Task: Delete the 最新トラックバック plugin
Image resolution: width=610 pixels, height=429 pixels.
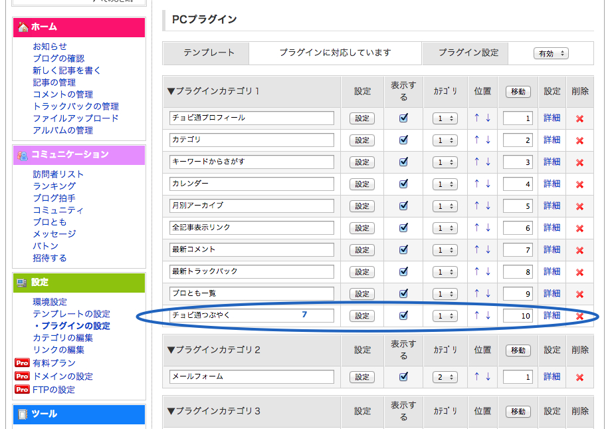Action: [x=579, y=272]
